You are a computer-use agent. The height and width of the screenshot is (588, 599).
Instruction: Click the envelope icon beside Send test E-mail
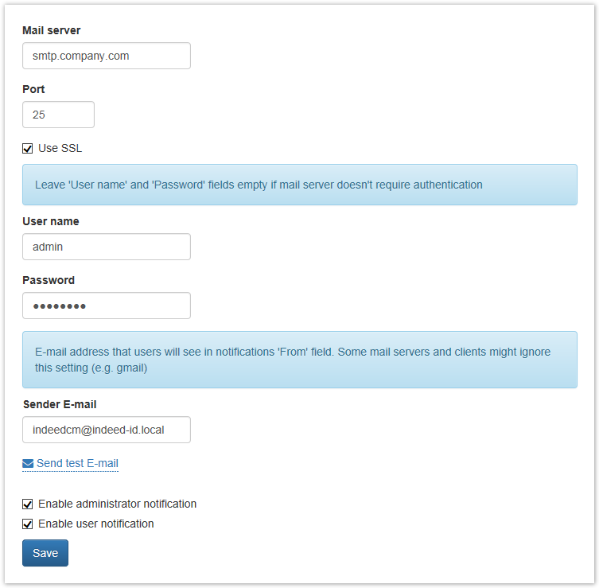(28, 464)
